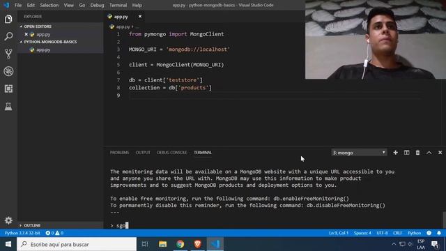Click CRLF line ending in status bar
This screenshot has height=251, width=446.
pos(397,233)
